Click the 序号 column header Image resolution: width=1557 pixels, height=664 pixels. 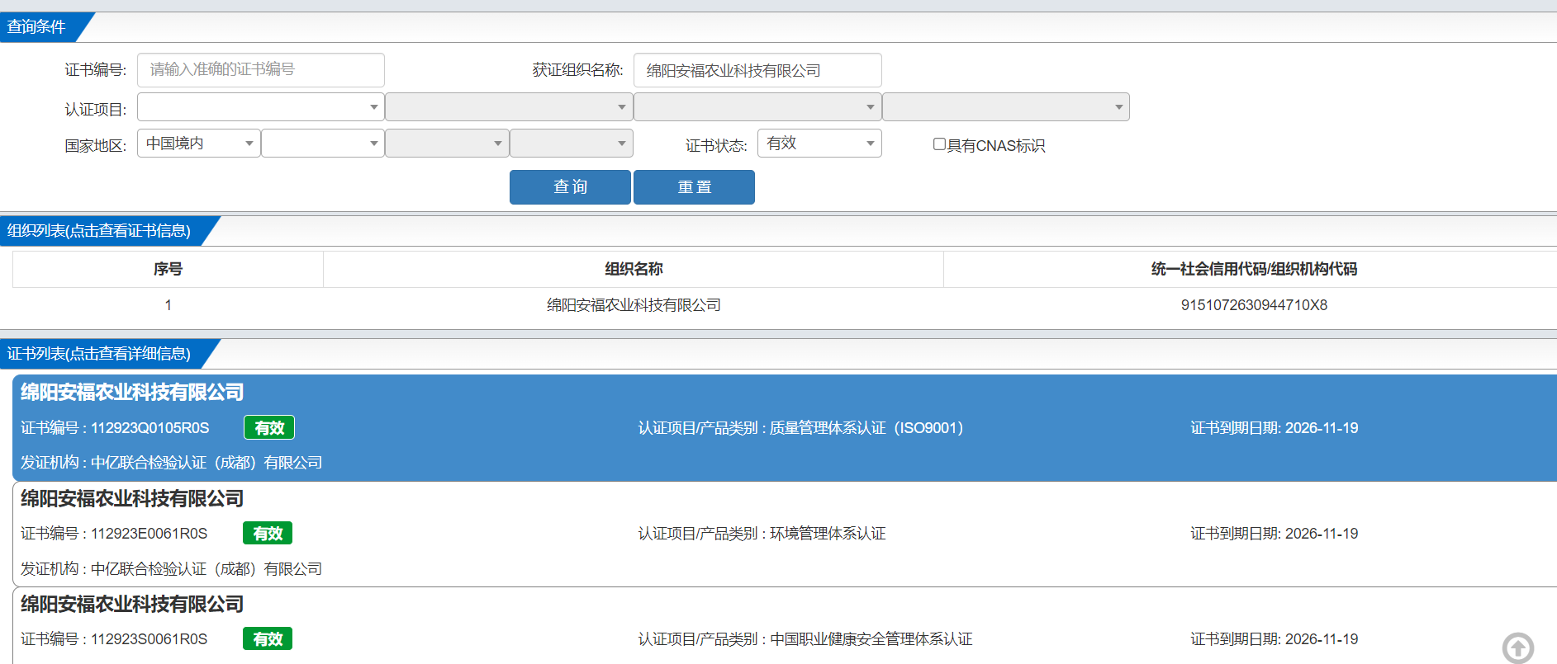168,269
